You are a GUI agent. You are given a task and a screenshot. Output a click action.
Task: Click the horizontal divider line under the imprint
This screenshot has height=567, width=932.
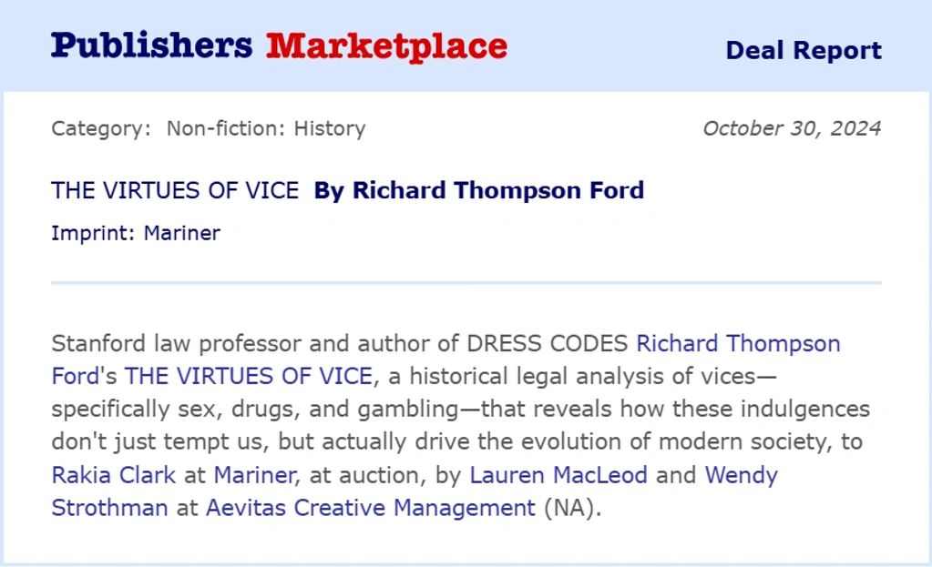466,283
